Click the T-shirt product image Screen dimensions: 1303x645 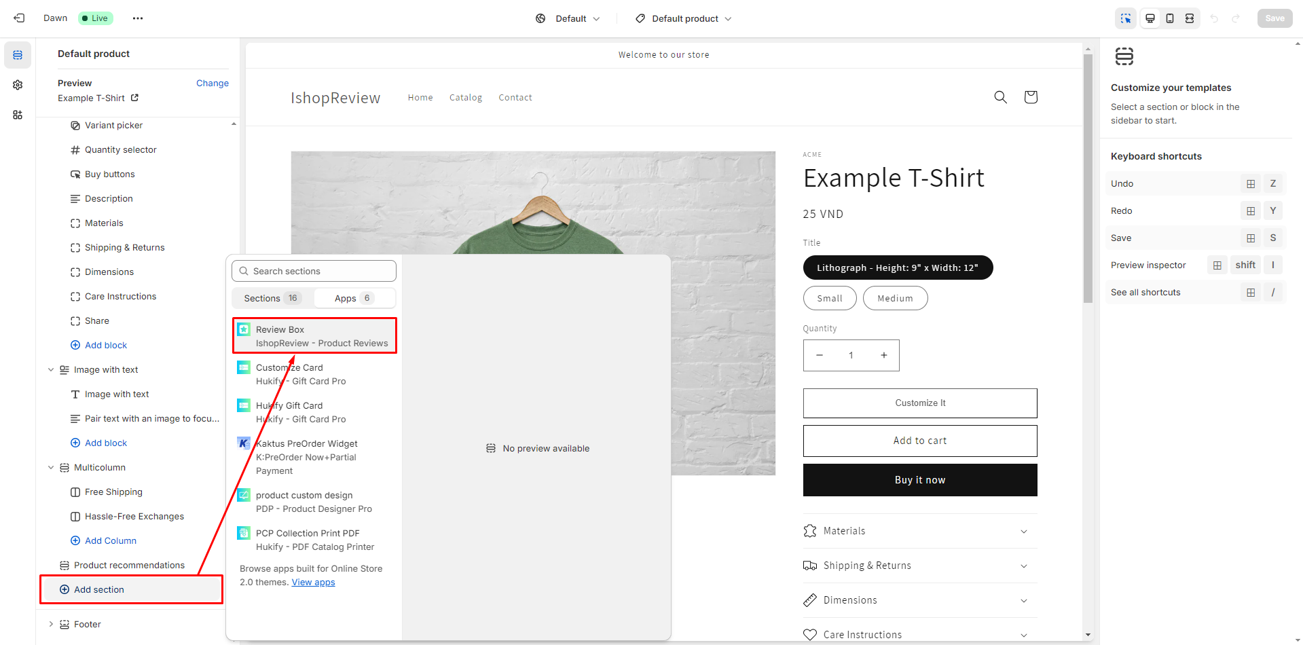coord(533,312)
